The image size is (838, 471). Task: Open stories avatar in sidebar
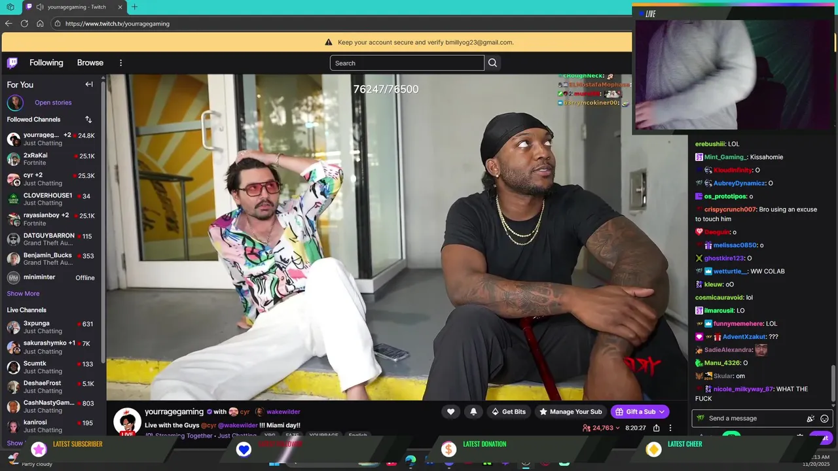point(15,103)
